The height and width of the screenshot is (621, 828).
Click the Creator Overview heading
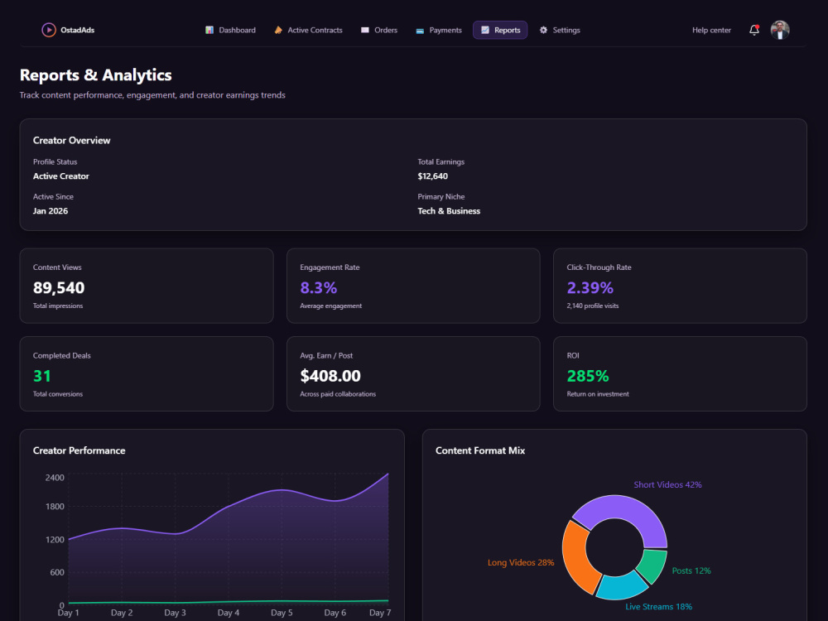pyautogui.click(x=72, y=141)
